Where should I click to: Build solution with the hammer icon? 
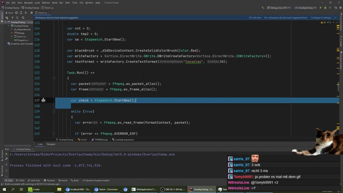click(x=263, y=8)
